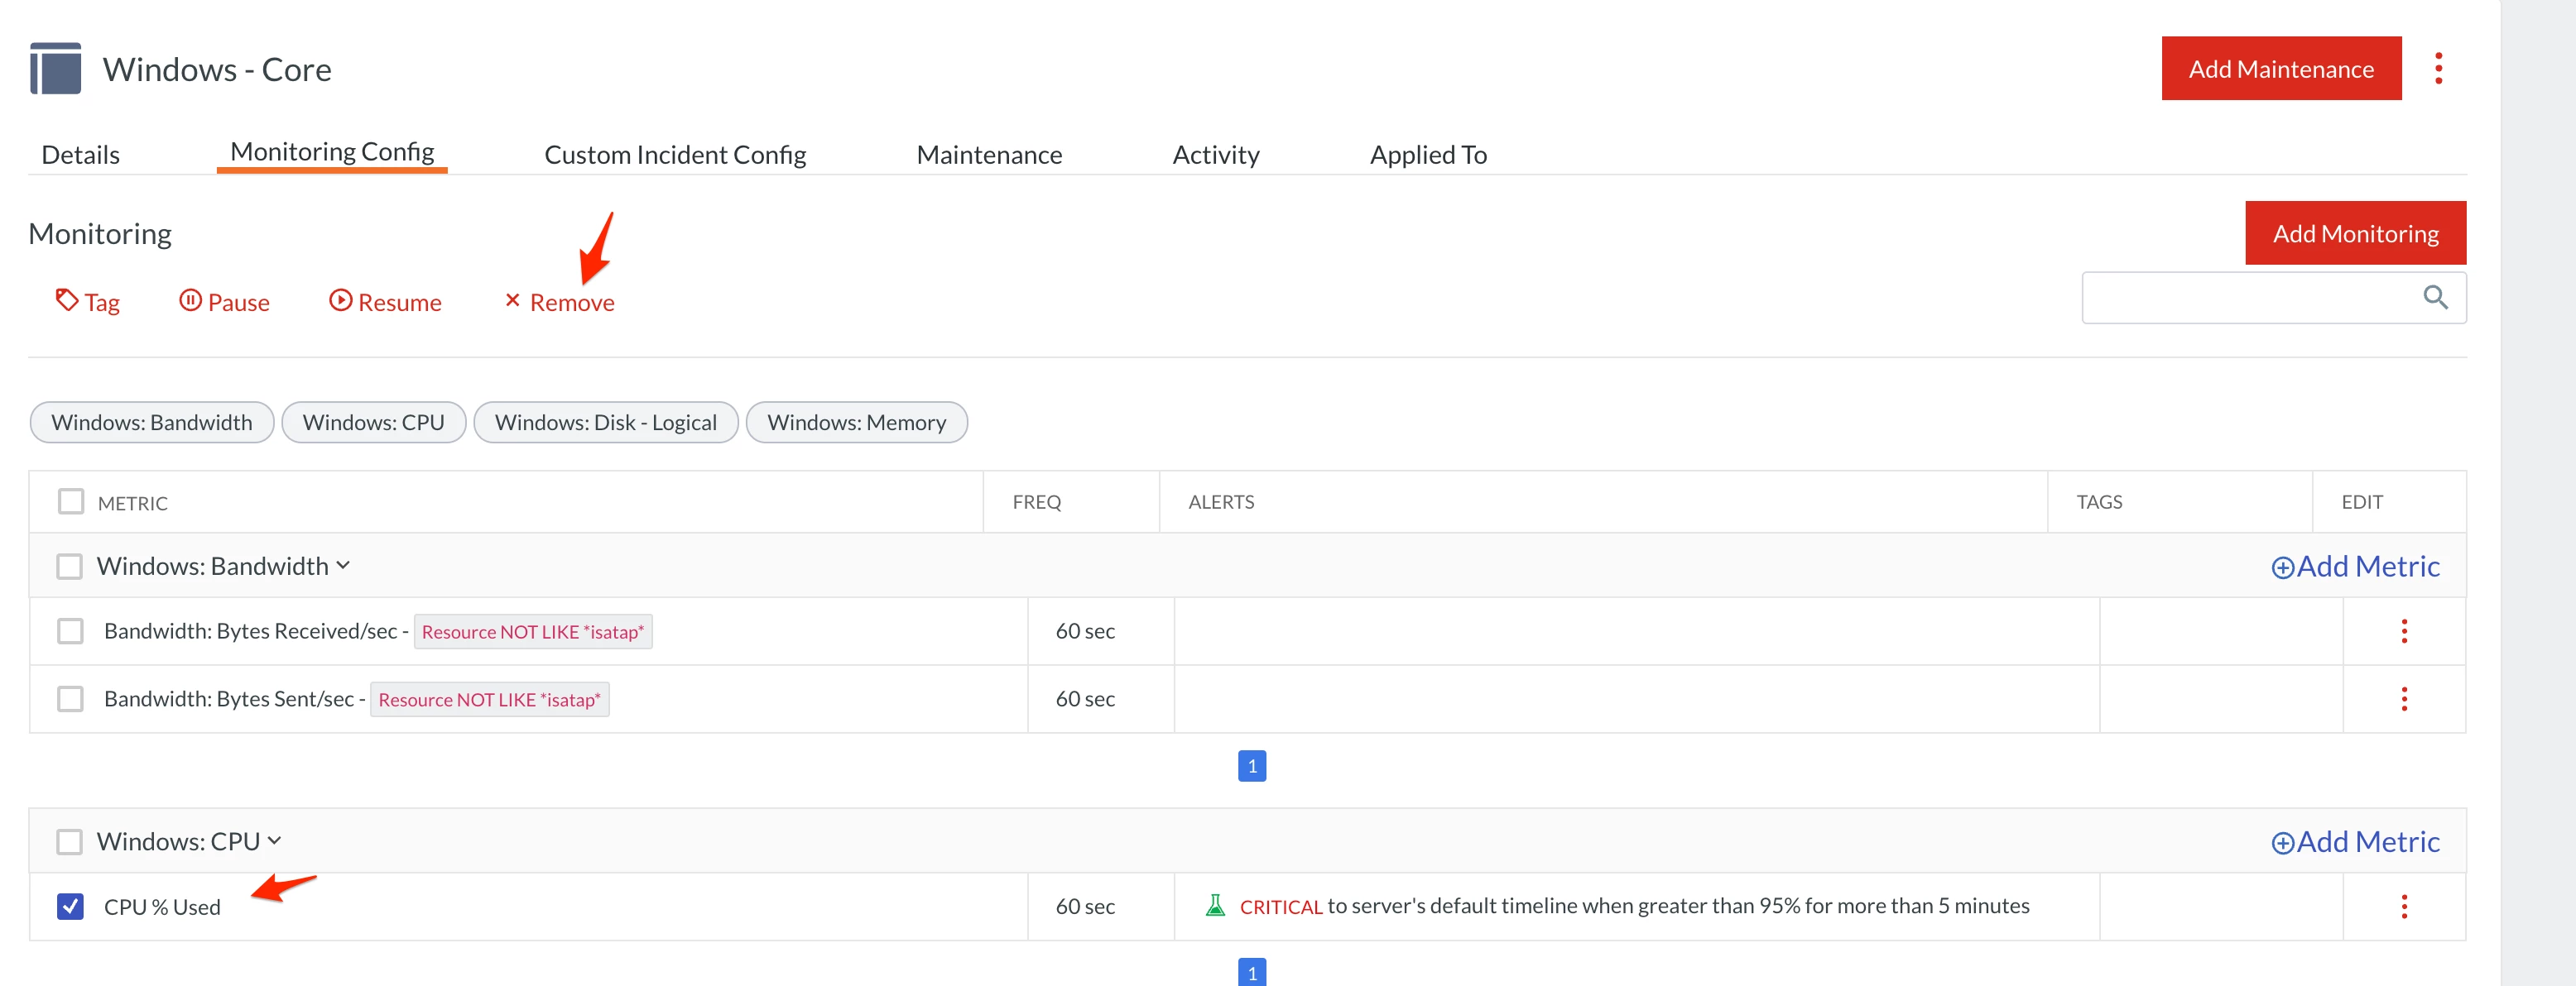
Task: Click the FREQ column header
Action: tap(1037, 501)
